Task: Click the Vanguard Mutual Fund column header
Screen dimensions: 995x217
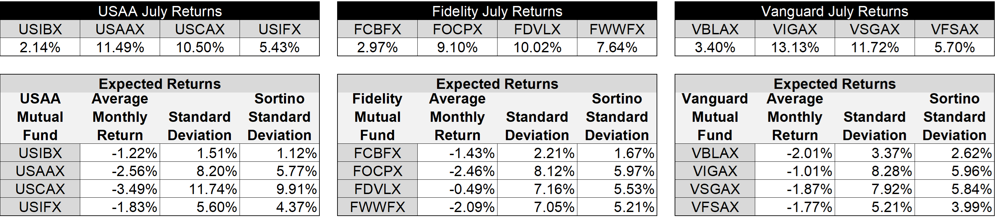Action: [715, 117]
